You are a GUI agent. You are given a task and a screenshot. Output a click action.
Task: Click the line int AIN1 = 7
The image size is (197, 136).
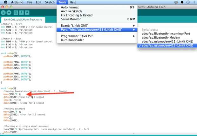click(x=17, y=30)
